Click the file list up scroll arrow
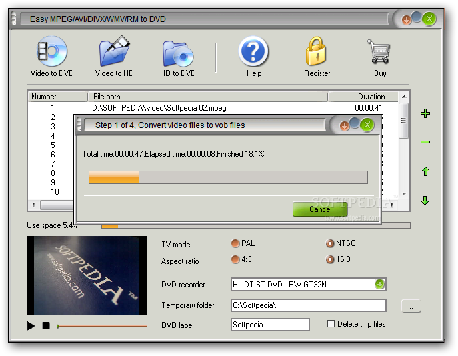 pyautogui.click(x=404, y=97)
